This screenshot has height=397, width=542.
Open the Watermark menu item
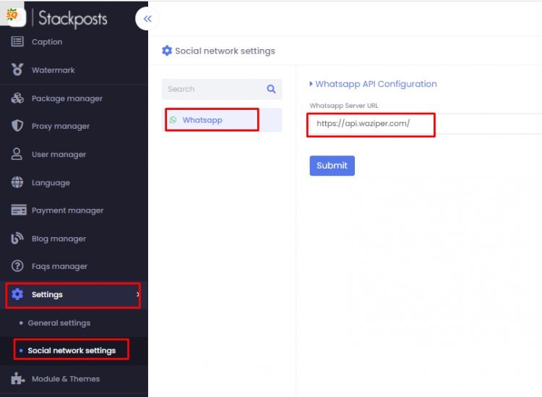point(74,70)
